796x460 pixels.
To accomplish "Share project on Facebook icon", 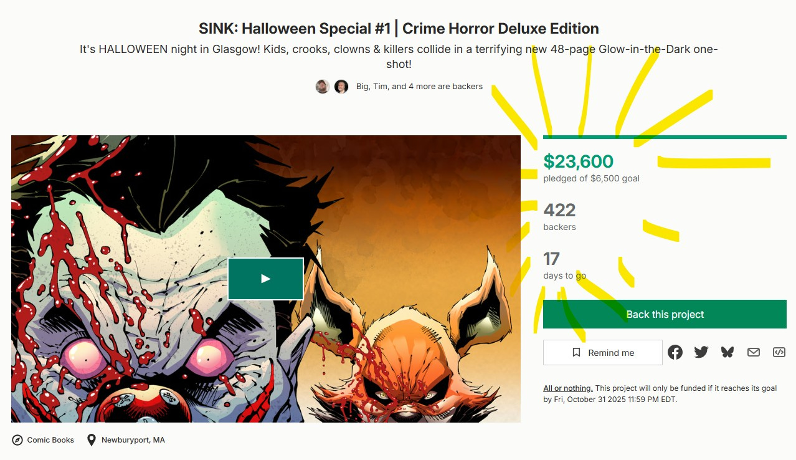I will [x=675, y=352].
